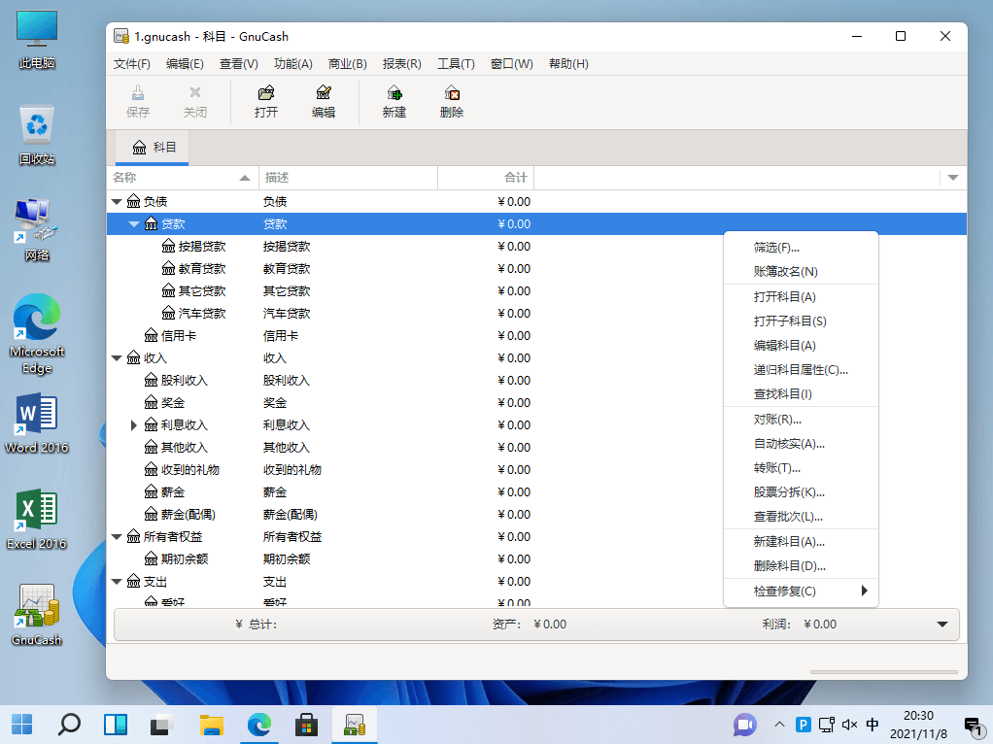Choose 转账(T)... in context menu

click(802, 468)
